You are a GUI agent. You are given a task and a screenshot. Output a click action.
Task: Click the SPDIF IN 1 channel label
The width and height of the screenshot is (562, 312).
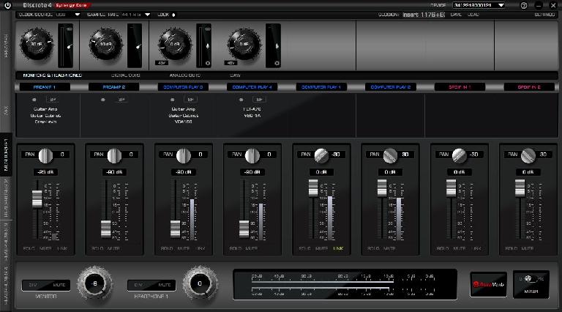[460, 87]
